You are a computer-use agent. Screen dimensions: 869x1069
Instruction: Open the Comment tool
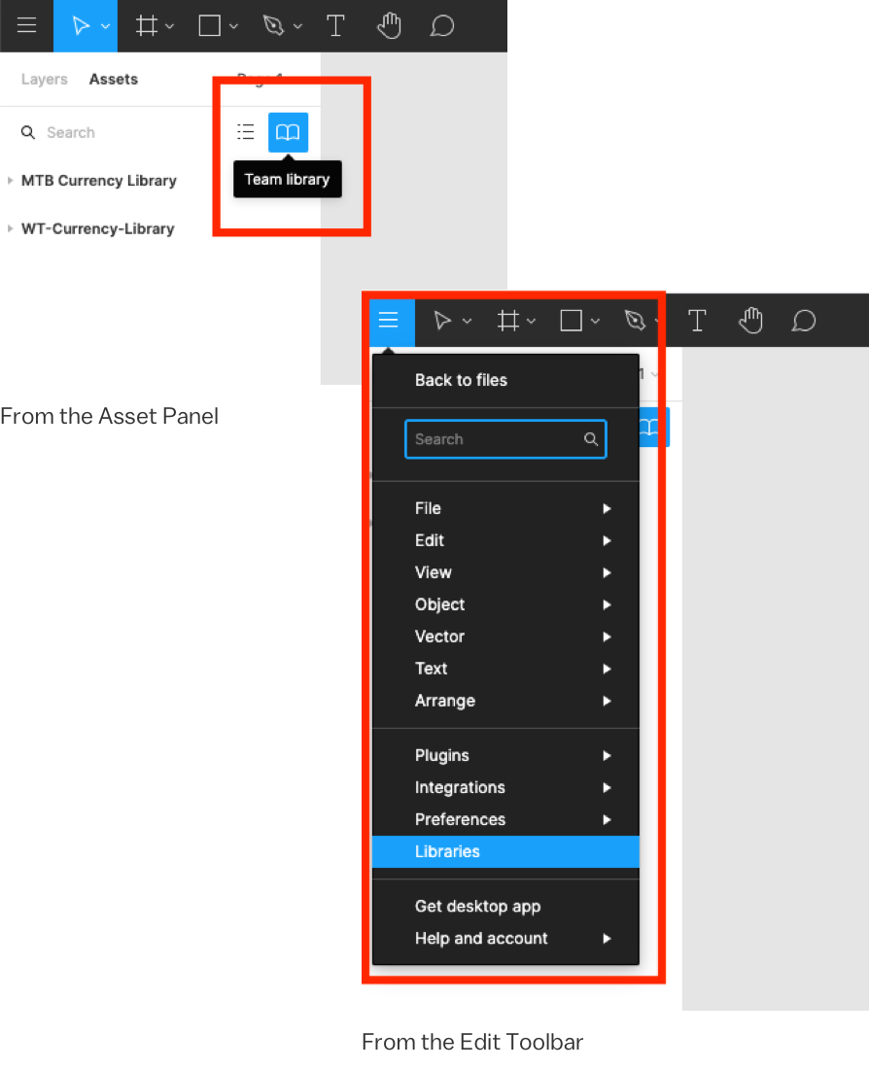[442, 25]
